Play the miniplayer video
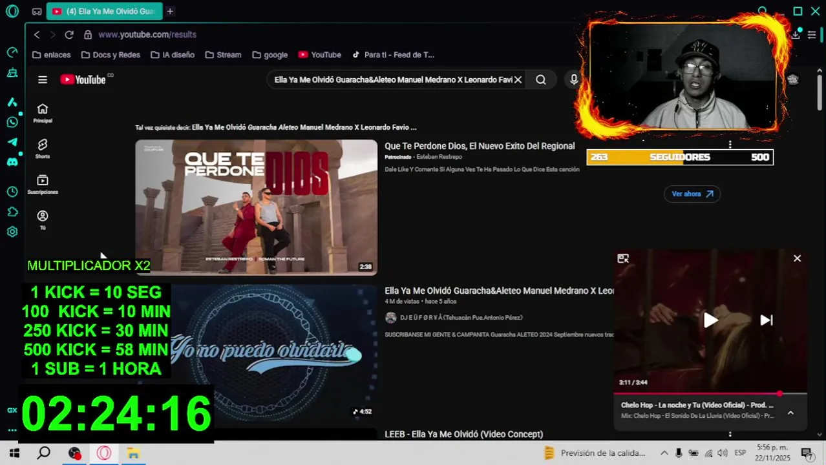 (710, 320)
